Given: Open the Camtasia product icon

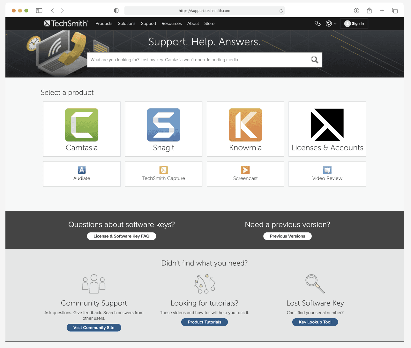Looking at the screenshot, I should pos(82,125).
